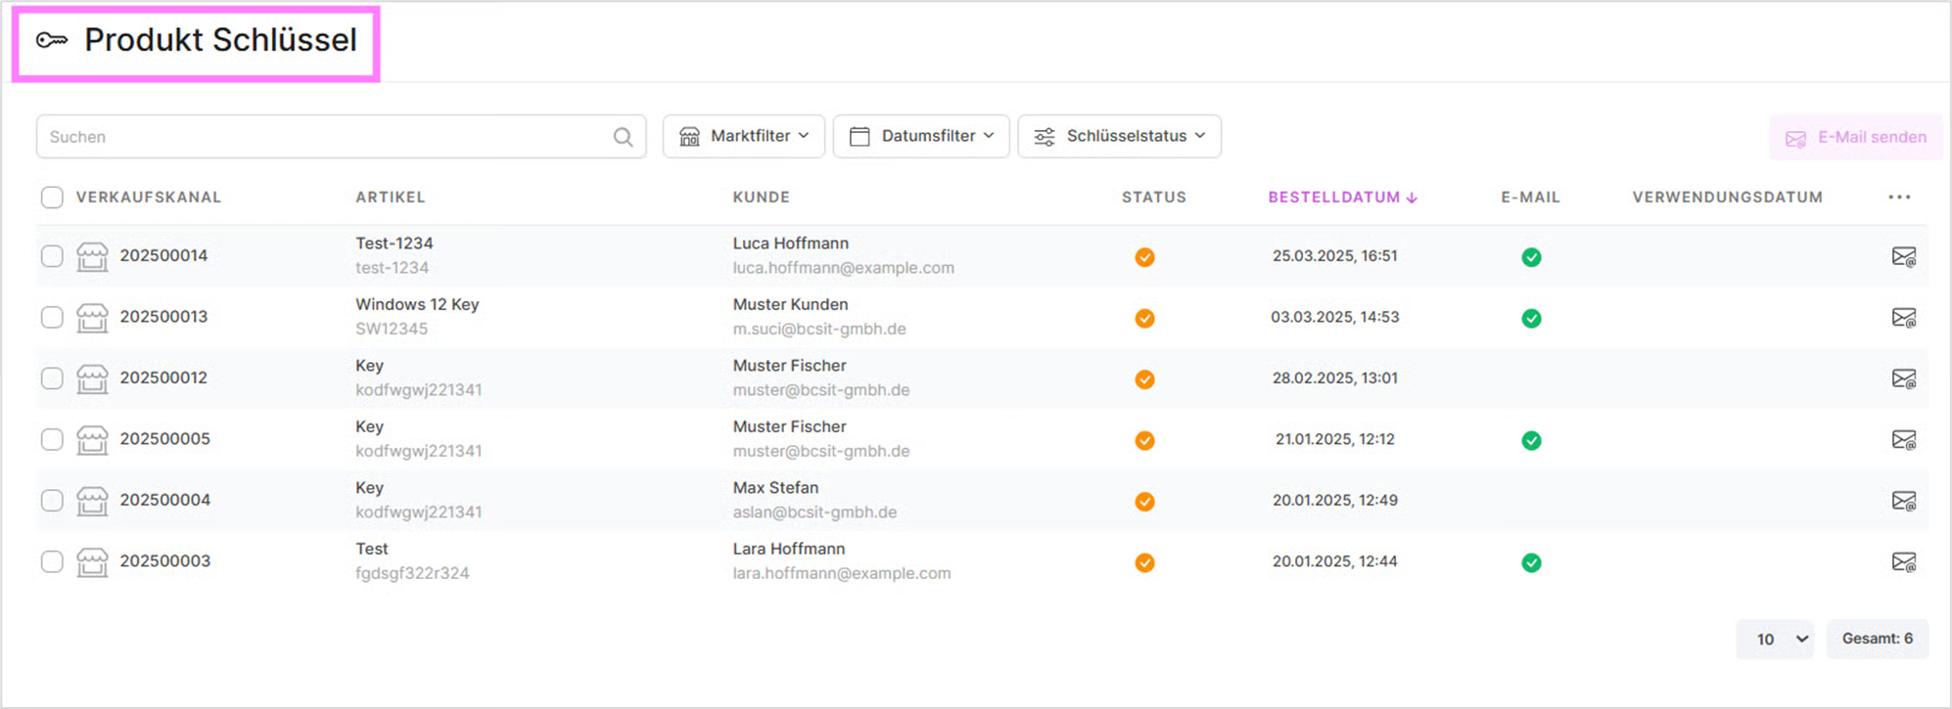This screenshot has height=709, width=1952.
Task: Click the send-mail icon for order 202500014
Action: pos(1903,256)
